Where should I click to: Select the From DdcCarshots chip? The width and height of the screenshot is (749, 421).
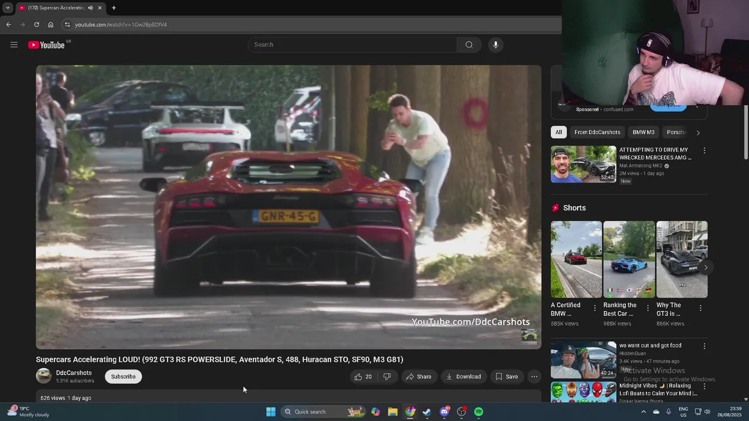[x=597, y=132]
